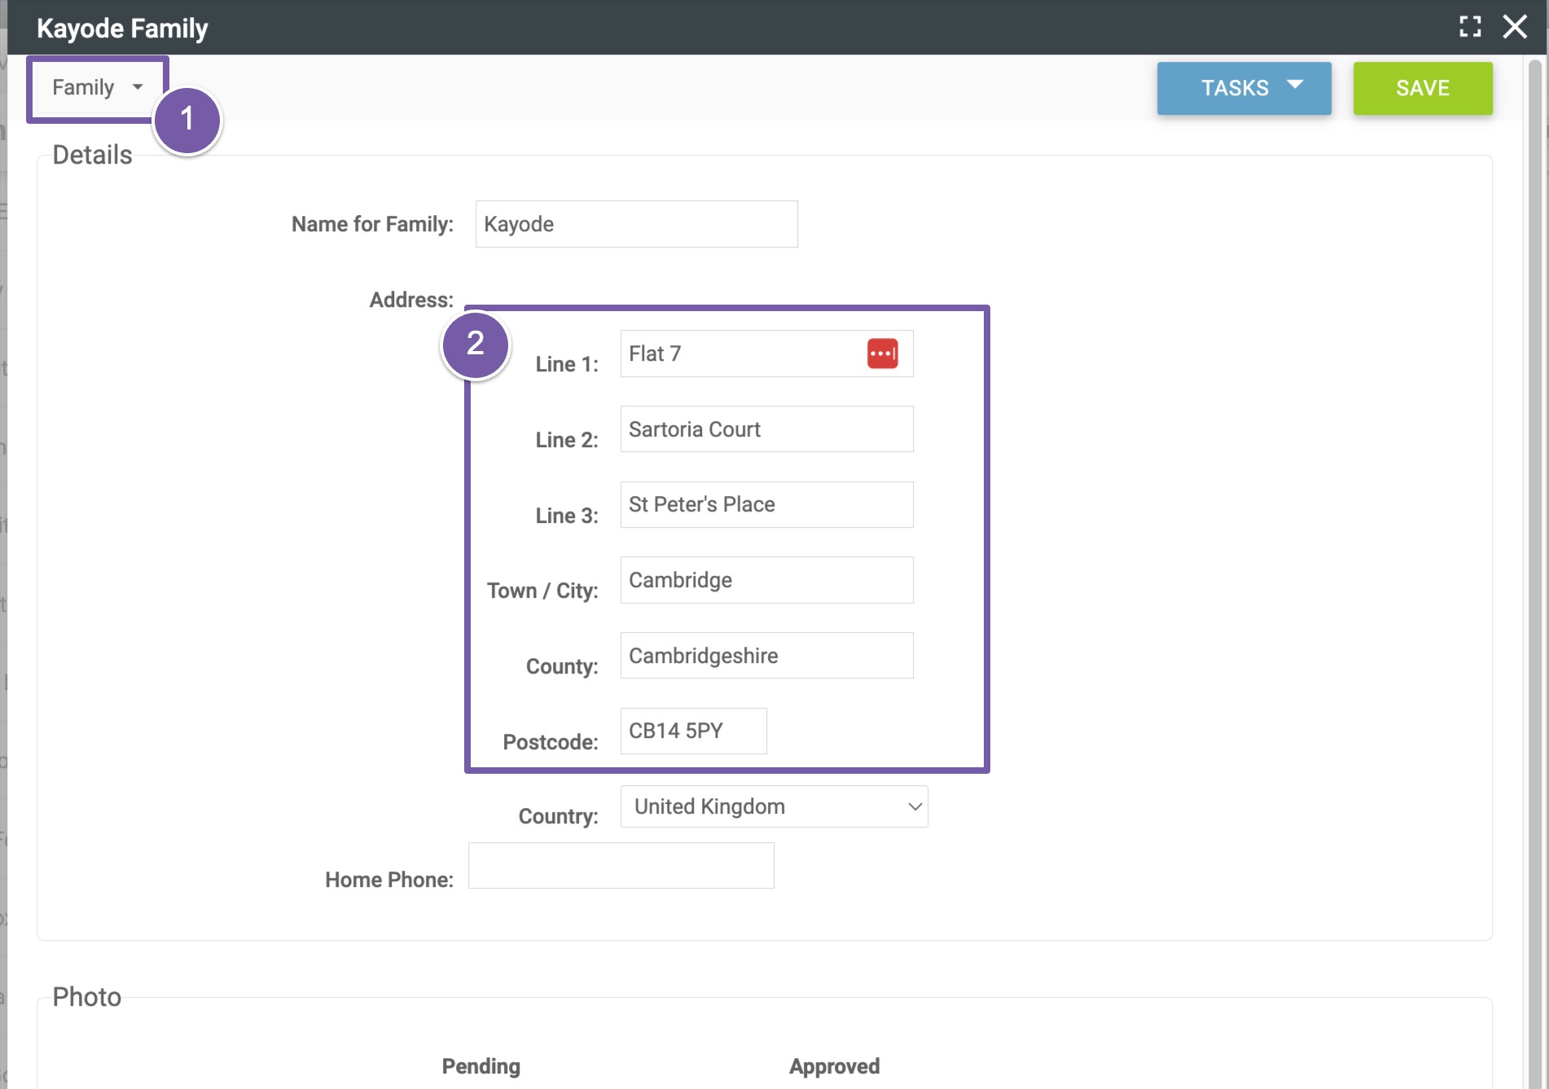Click the Line 1 address field
Image resolution: width=1549 pixels, height=1089 pixels.
pos(741,353)
